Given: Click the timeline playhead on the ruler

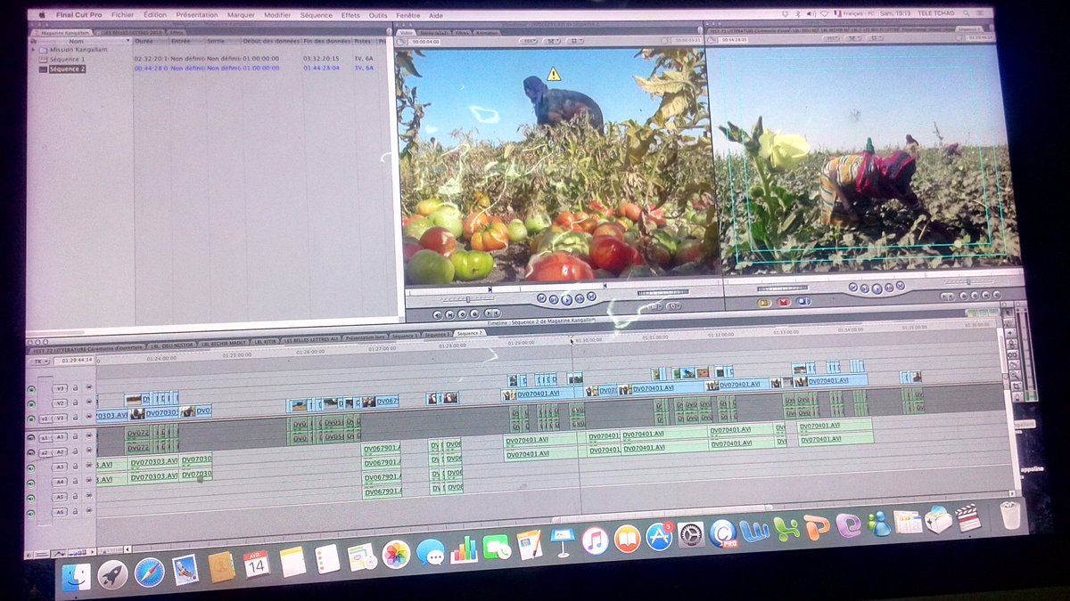Looking at the screenshot, I should [572, 339].
